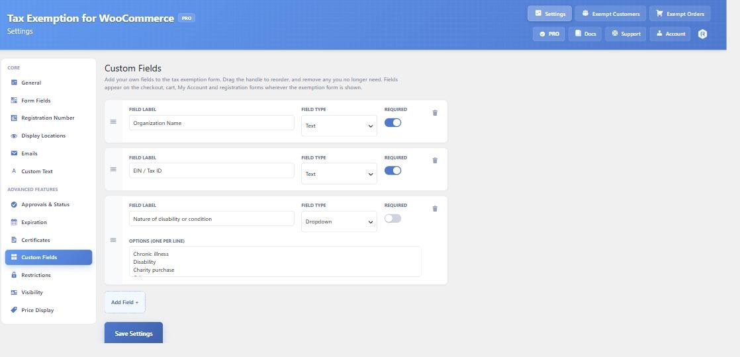This screenshot has width=740, height=357.
Task: Grab the Nature of disability drag handle
Action: tap(113, 240)
